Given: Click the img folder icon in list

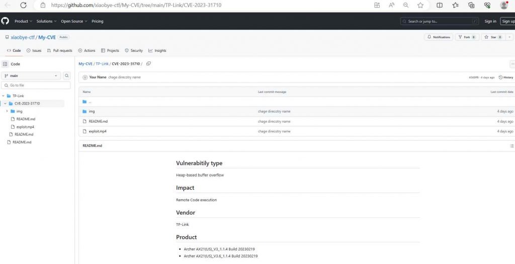Looking at the screenshot, I should 84,112.
